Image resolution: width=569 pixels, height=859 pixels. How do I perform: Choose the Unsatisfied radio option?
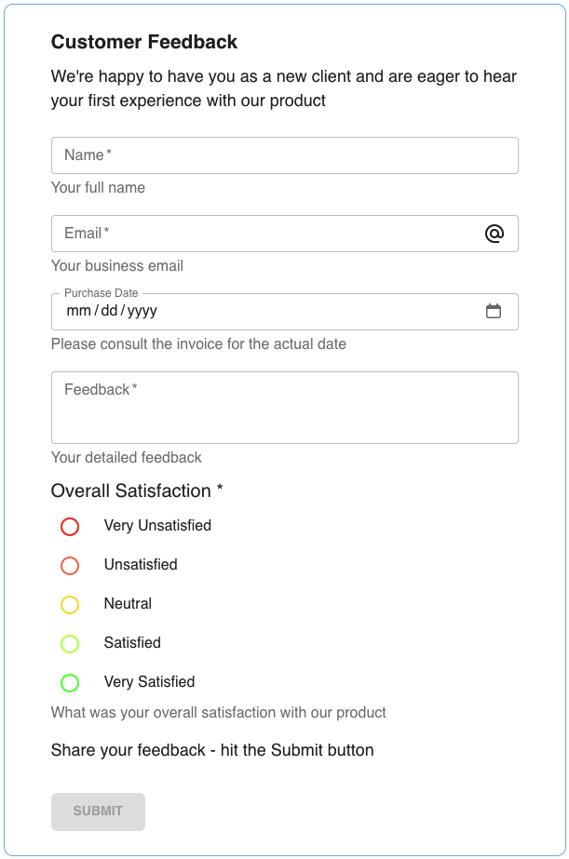pyautogui.click(x=70, y=566)
